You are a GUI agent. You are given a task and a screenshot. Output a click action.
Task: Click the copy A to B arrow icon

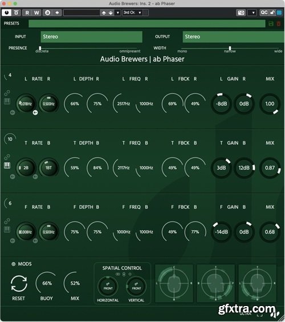point(57,13)
